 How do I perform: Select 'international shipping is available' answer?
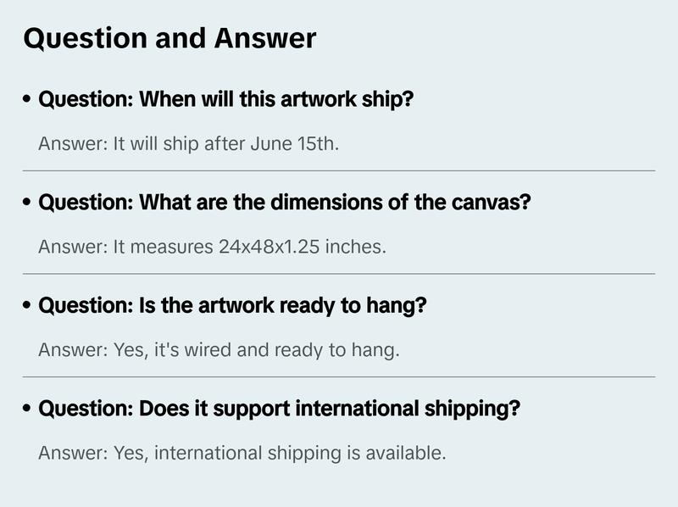[x=242, y=453]
